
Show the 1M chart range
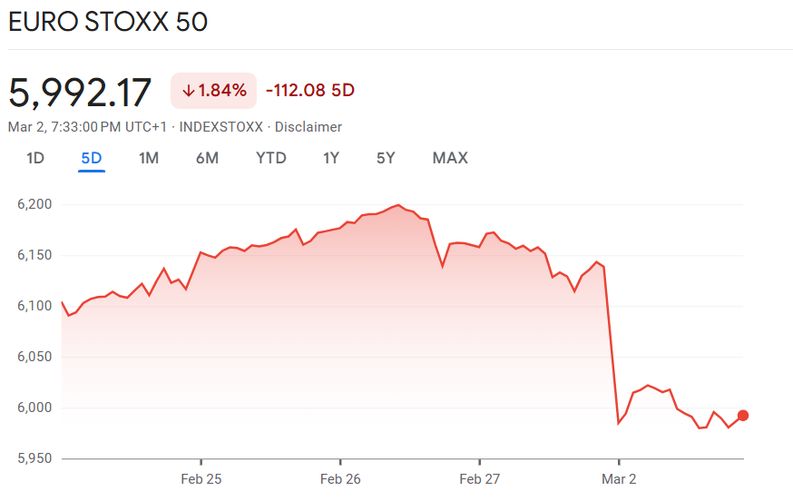pos(149,158)
